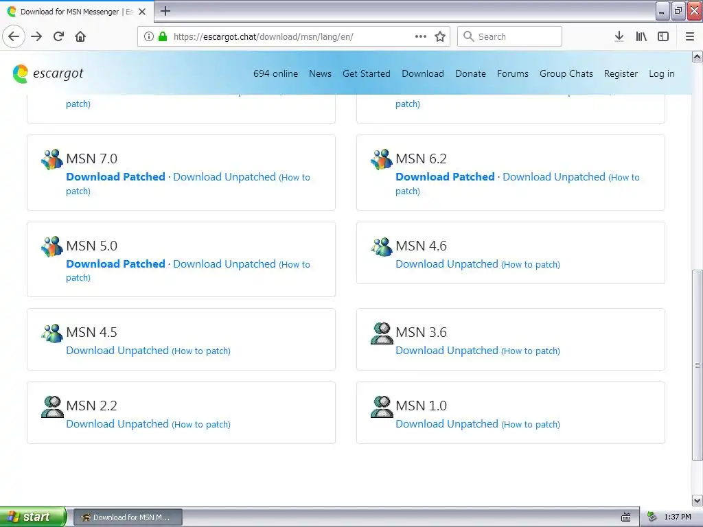Open the Windows Start menu
The width and height of the screenshot is (703, 527).
33,517
